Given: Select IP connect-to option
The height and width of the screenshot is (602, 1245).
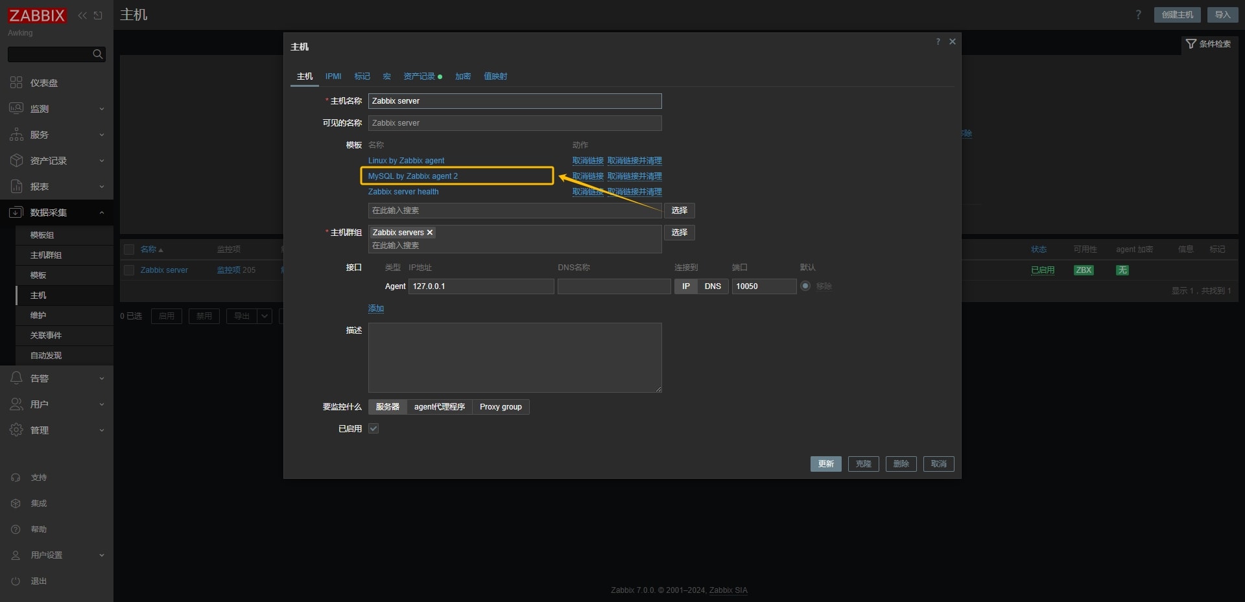Looking at the screenshot, I should pyautogui.click(x=685, y=286).
